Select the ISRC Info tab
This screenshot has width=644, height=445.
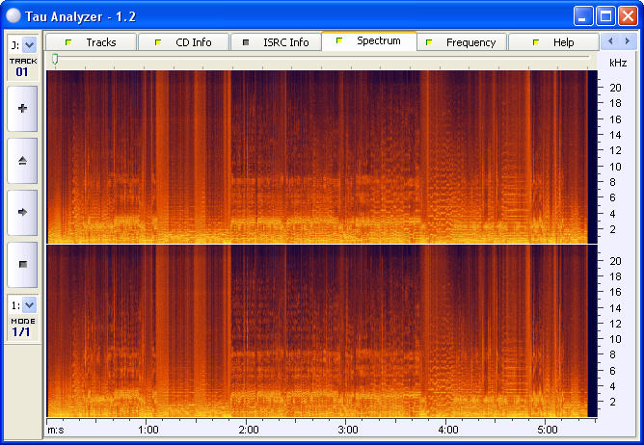pos(276,42)
